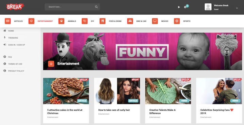
Task: Select the Animals paw icon
Action: pyautogui.click(x=61, y=21)
